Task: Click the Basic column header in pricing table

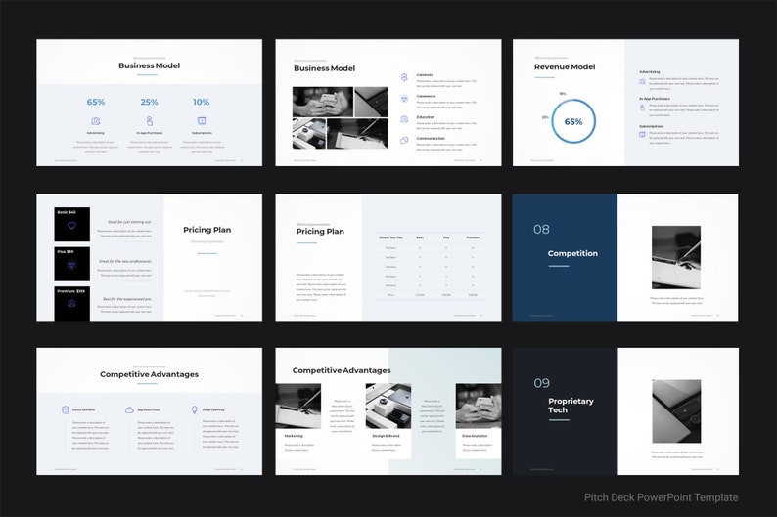Action: pyautogui.click(x=420, y=237)
